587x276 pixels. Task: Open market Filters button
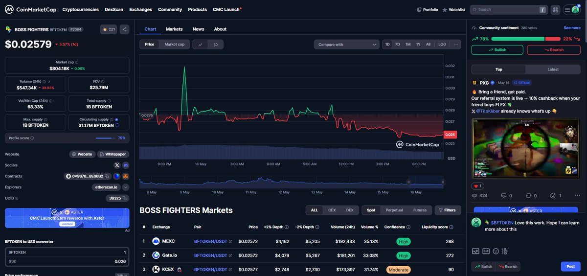click(448, 210)
